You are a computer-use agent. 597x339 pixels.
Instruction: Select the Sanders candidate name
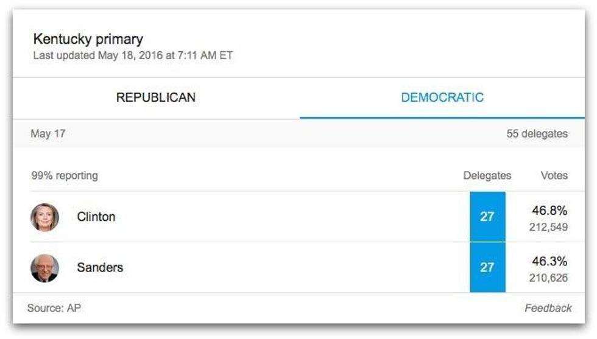tap(100, 267)
